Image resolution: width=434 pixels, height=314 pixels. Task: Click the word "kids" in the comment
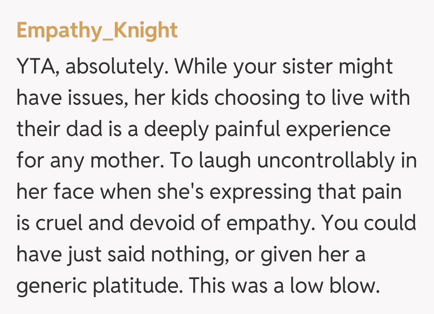[192, 98]
